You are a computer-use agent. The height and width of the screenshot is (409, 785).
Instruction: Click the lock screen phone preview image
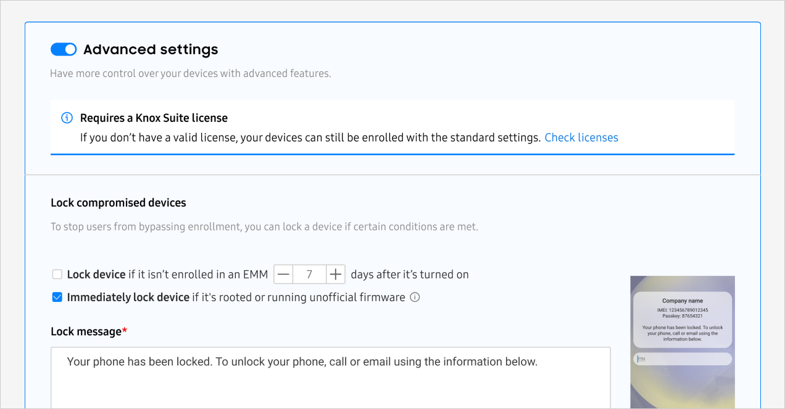(682, 382)
